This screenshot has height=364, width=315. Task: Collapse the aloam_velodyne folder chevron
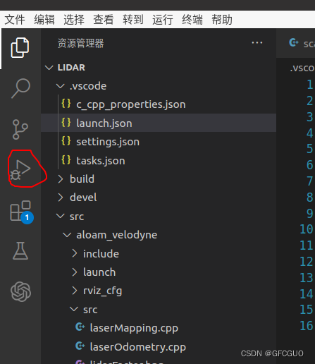point(67,235)
